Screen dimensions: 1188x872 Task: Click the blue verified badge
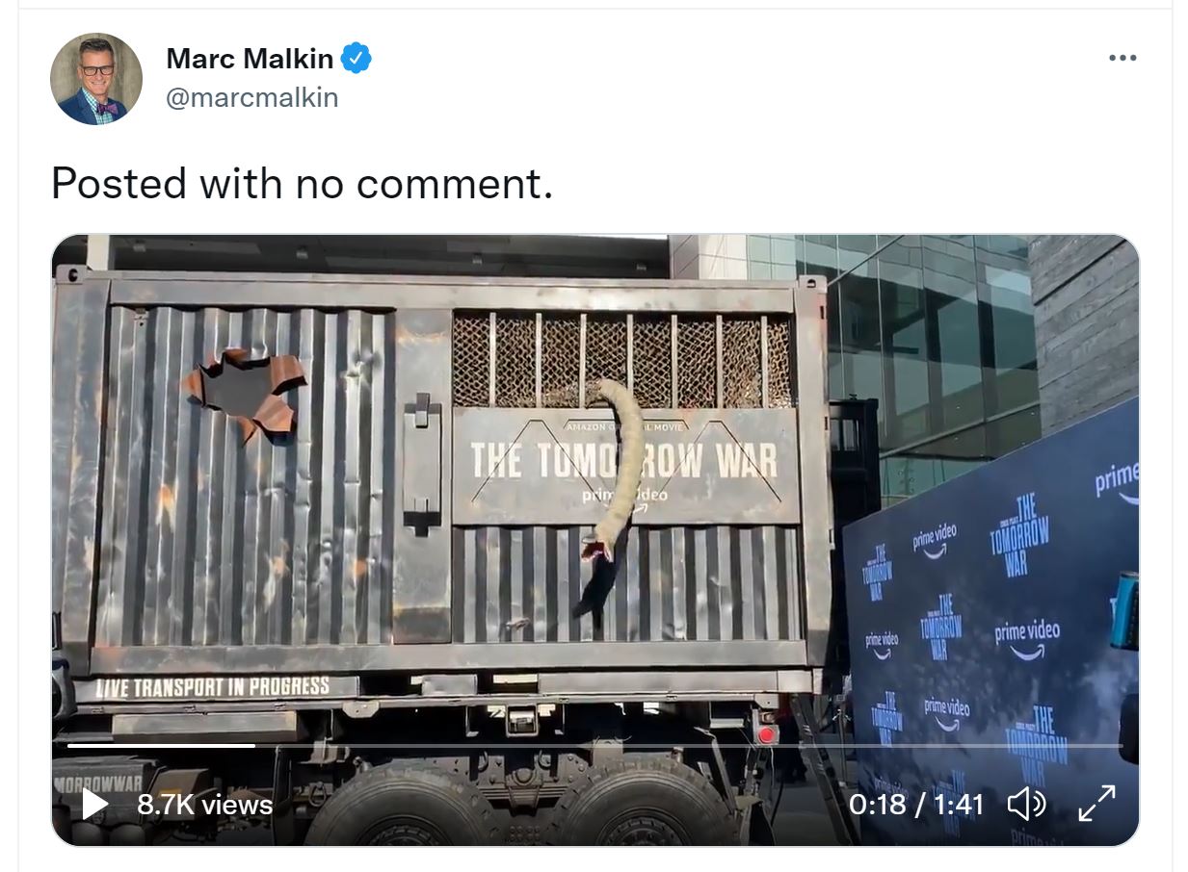point(356,59)
